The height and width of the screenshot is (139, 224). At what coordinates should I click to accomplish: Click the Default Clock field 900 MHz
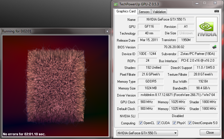pos(146,109)
